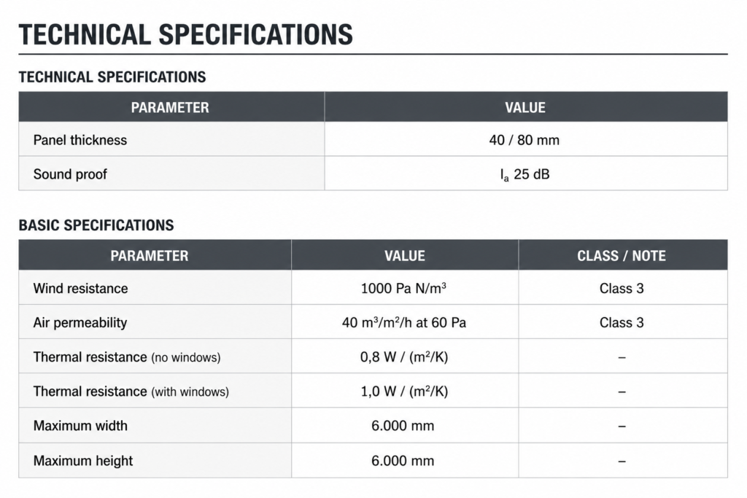Click the main TECHNICAL SPECIFICATIONS heading
Image resolution: width=747 pixels, height=498 pixels.
[185, 35]
